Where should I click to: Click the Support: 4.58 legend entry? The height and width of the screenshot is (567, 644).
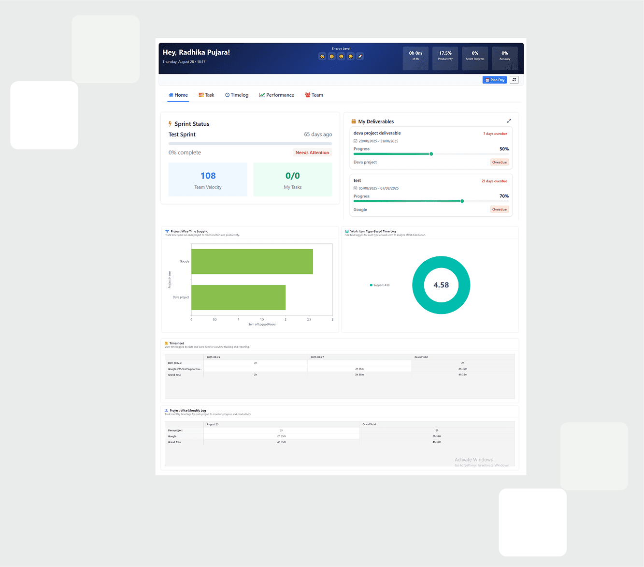point(380,285)
